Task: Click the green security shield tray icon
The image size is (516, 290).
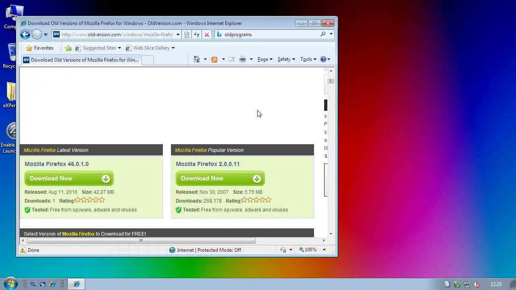Action: [457, 284]
